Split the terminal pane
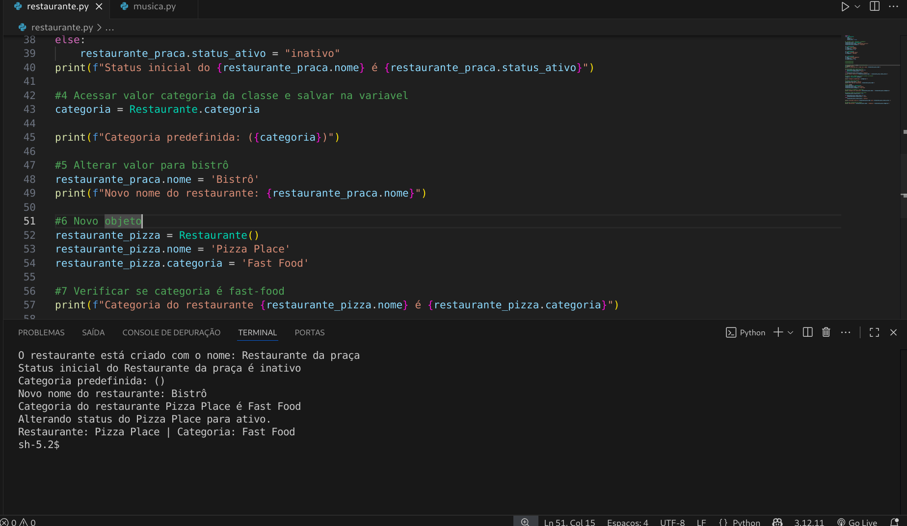907x526 pixels. (807, 332)
